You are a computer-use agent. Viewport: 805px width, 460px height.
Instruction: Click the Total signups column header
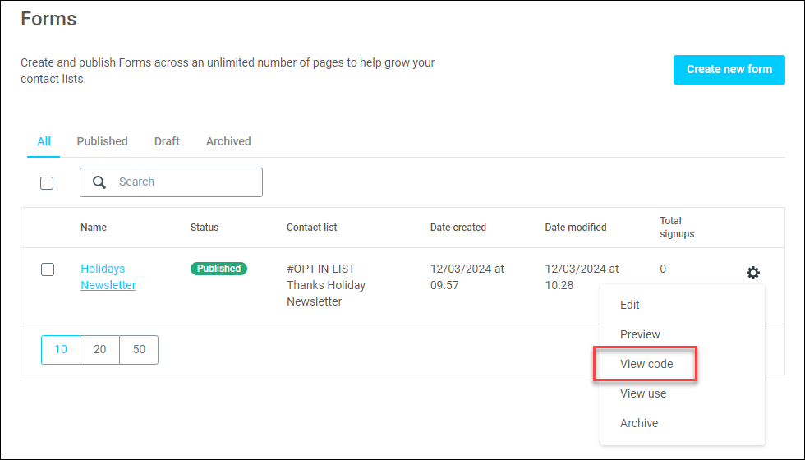tap(677, 228)
